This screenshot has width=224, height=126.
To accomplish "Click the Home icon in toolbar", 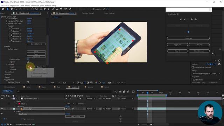I will [x=3, y=9].
